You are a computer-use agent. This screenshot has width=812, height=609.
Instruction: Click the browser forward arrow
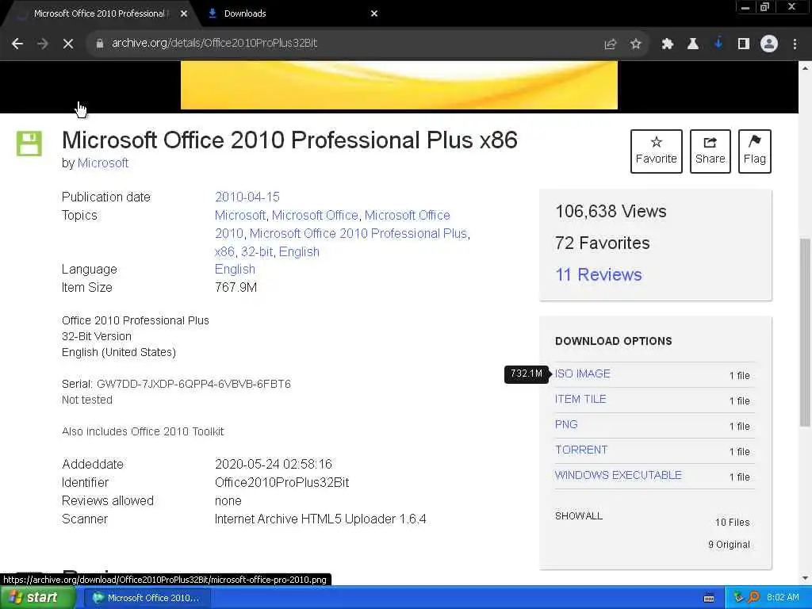point(43,44)
